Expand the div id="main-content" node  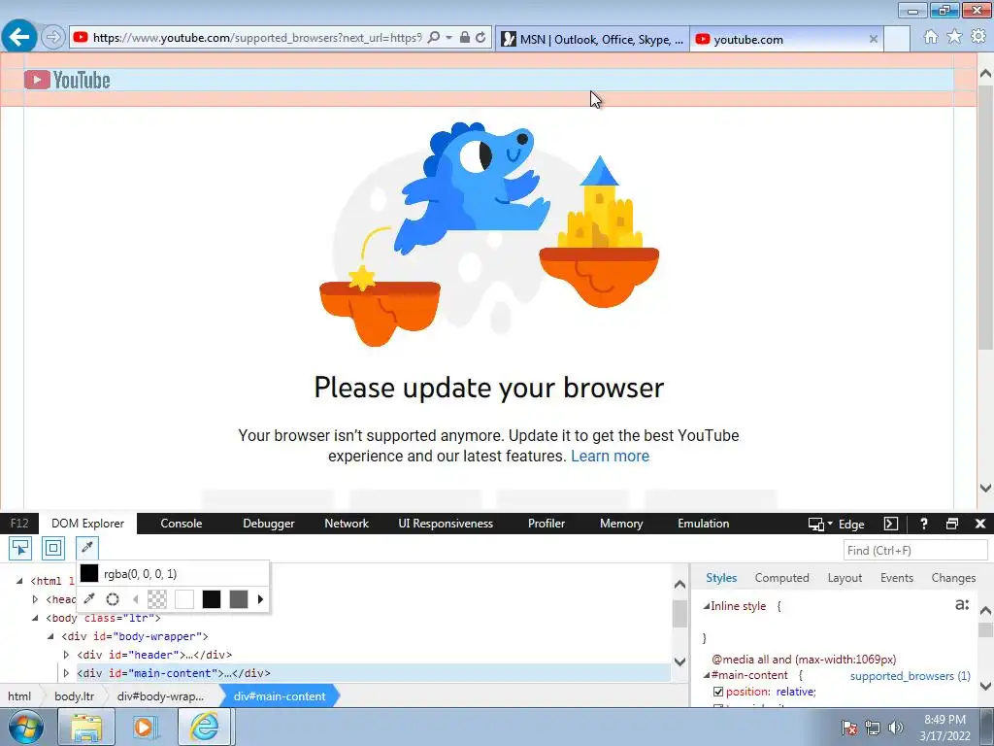(x=67, y=673)
